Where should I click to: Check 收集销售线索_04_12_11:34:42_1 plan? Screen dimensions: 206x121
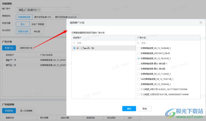(x=139, y=74)
